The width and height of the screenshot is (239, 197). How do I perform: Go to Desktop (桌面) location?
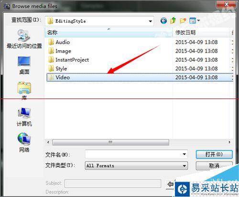click(x=24, y=66)
